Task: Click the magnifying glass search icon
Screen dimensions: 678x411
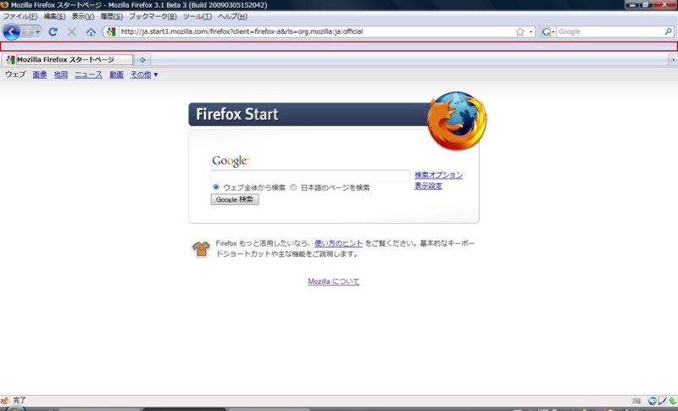Action: click(x=668, y=31)
